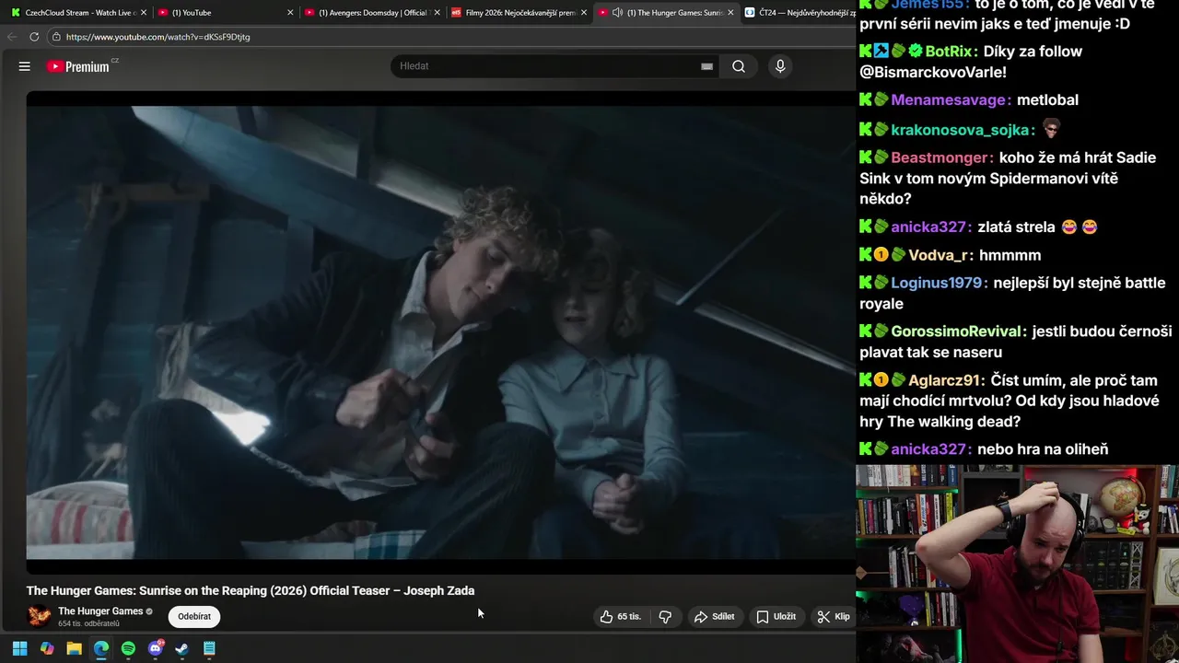The height and width of the screenshot is (663, 1179).
Task: Click username Loginus1979 in chat
Action: (940, 283)
